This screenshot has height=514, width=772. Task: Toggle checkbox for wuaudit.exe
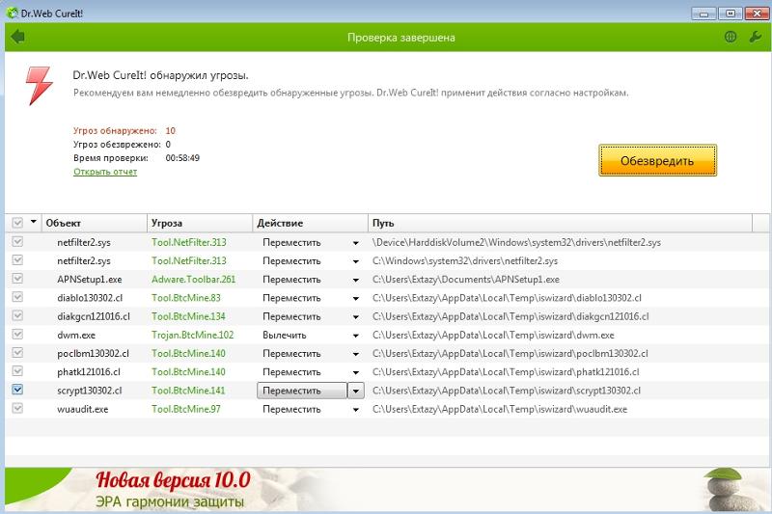pyautogui.click(x=17, y=408)
